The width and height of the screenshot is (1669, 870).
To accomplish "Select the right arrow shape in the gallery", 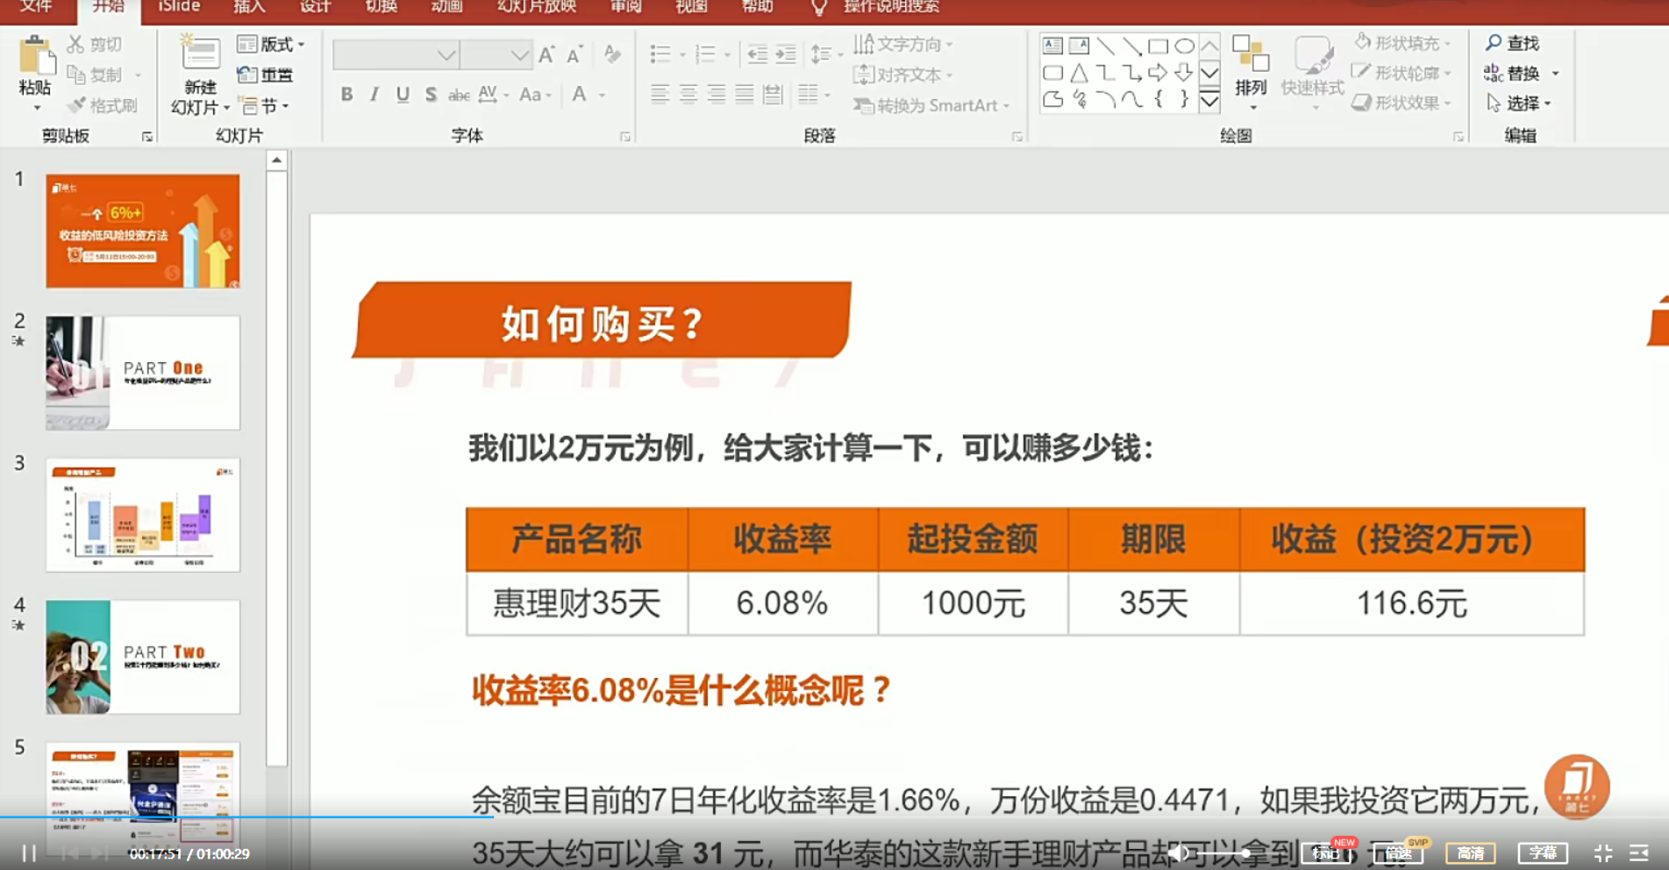I will click(1158, 73).
